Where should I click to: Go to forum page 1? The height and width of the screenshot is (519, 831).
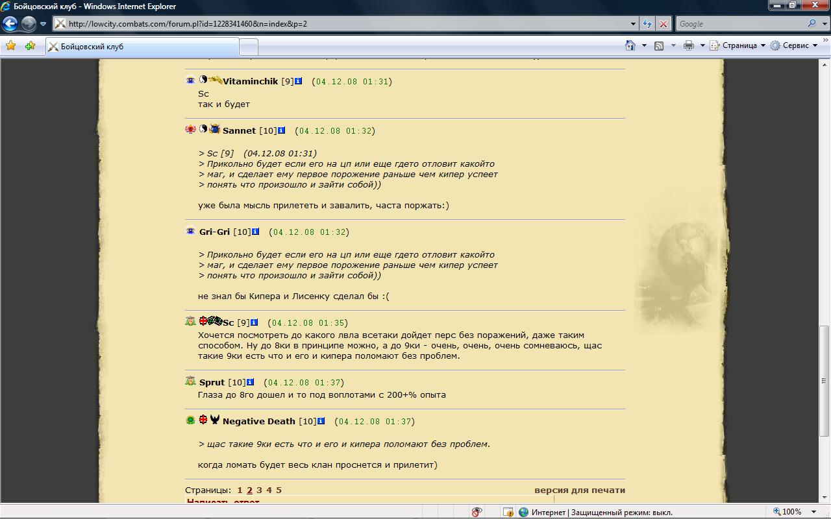240,490
